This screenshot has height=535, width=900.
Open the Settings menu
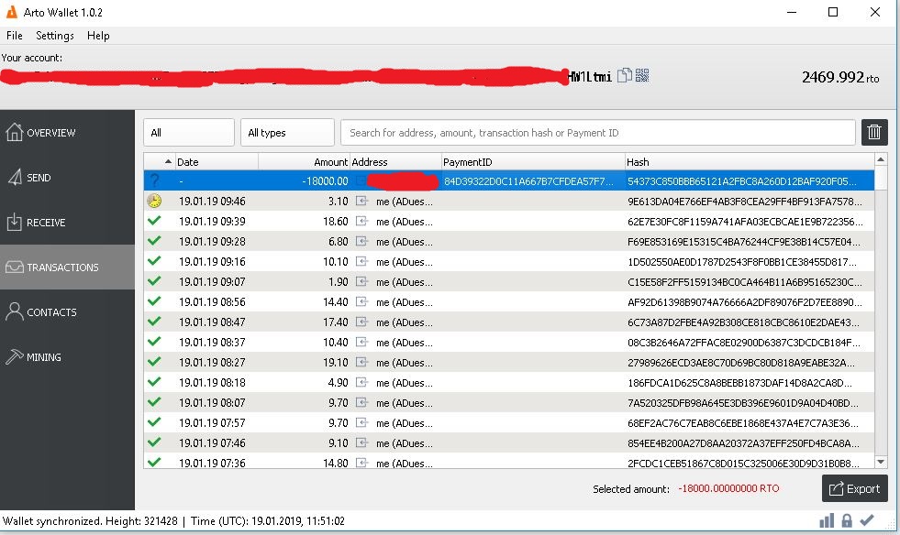point(55,36)
